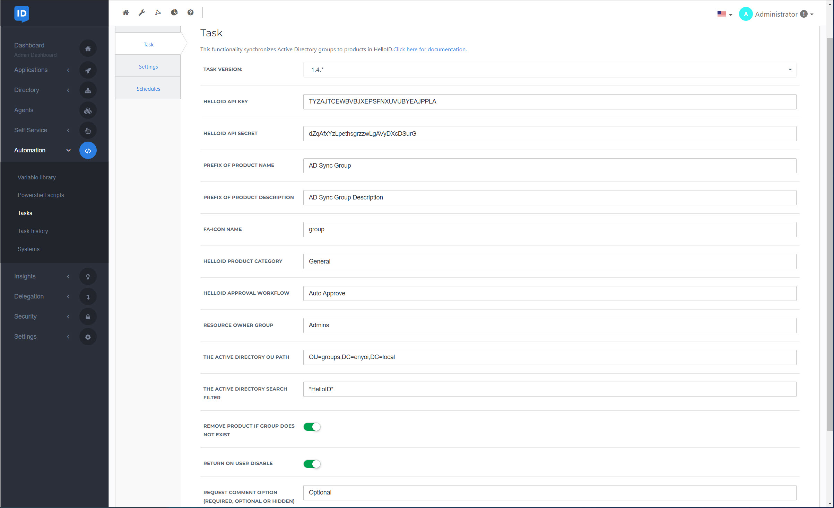Open the Task Version dropdown
Viewport: 834px width, 508px height.
[549, 70]
